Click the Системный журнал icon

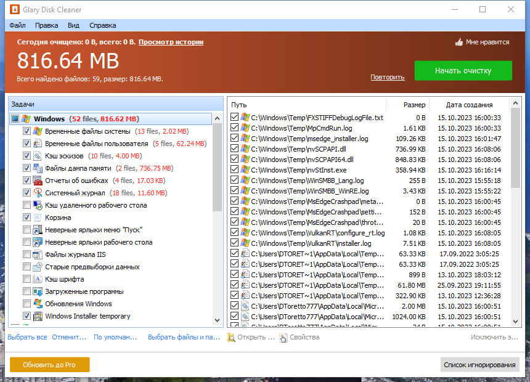[38, 193]
